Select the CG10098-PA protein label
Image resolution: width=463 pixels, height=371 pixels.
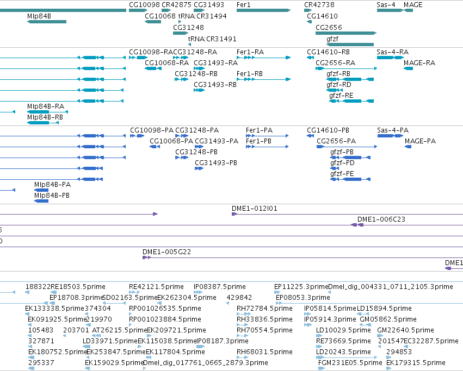152,130
